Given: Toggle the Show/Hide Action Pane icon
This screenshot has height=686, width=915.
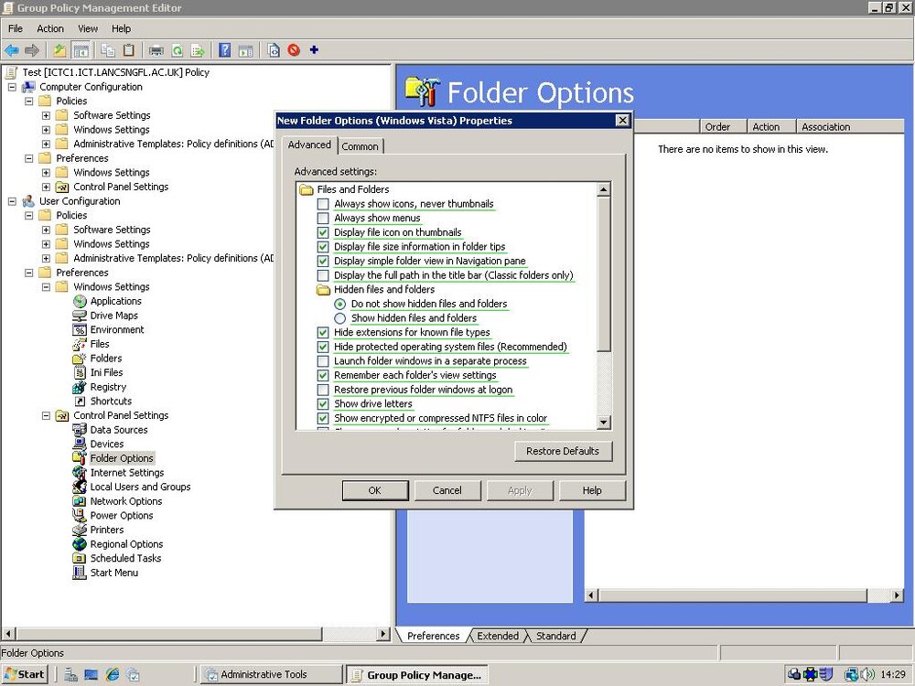Looking at the screenshot, I should [x=245, y=50].
